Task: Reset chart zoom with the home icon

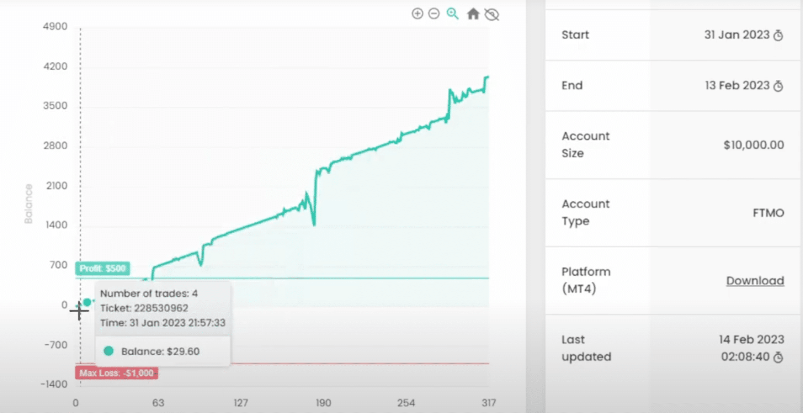Action: pyautogui.click(x=473, y=14)
